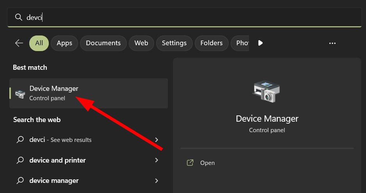Click the search magnifier icon in search box
Screen dimensions: 366x193
pos(18,17)
